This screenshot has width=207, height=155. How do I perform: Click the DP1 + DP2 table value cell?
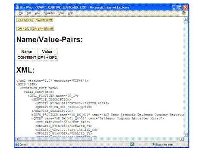click(47, 58)
